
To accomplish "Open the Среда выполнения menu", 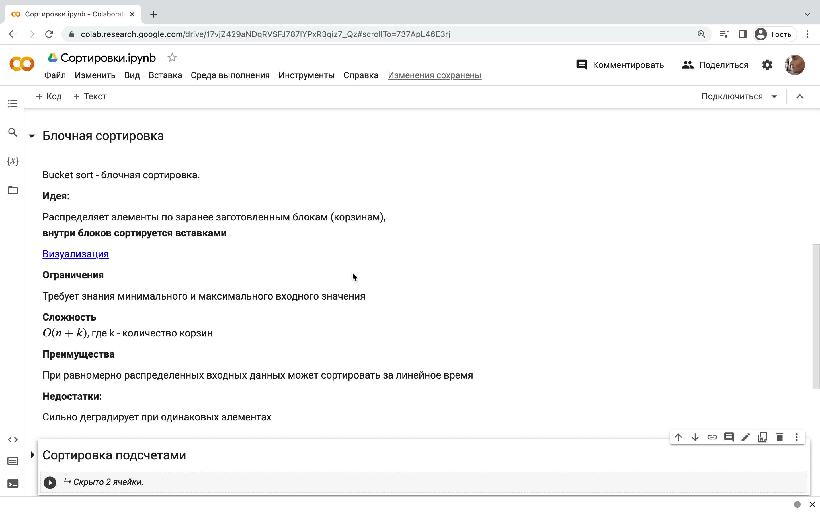I will (x=230, y=75).
